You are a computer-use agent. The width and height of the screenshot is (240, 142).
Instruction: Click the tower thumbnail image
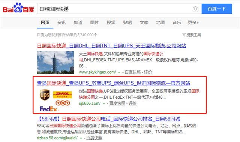pos(55,62)
